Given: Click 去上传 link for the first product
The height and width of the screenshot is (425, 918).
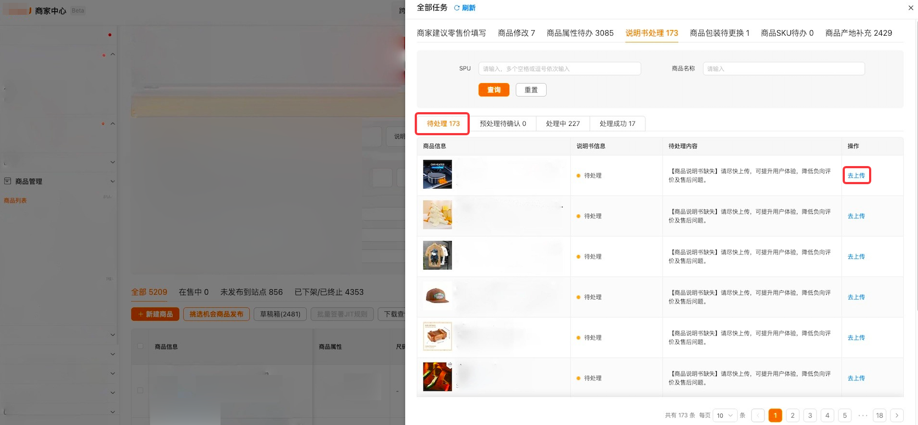Looking at the screenshot, I should (856, 175).
